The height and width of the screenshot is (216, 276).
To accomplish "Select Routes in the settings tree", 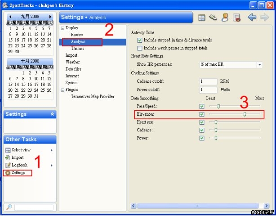I will 77,35.
